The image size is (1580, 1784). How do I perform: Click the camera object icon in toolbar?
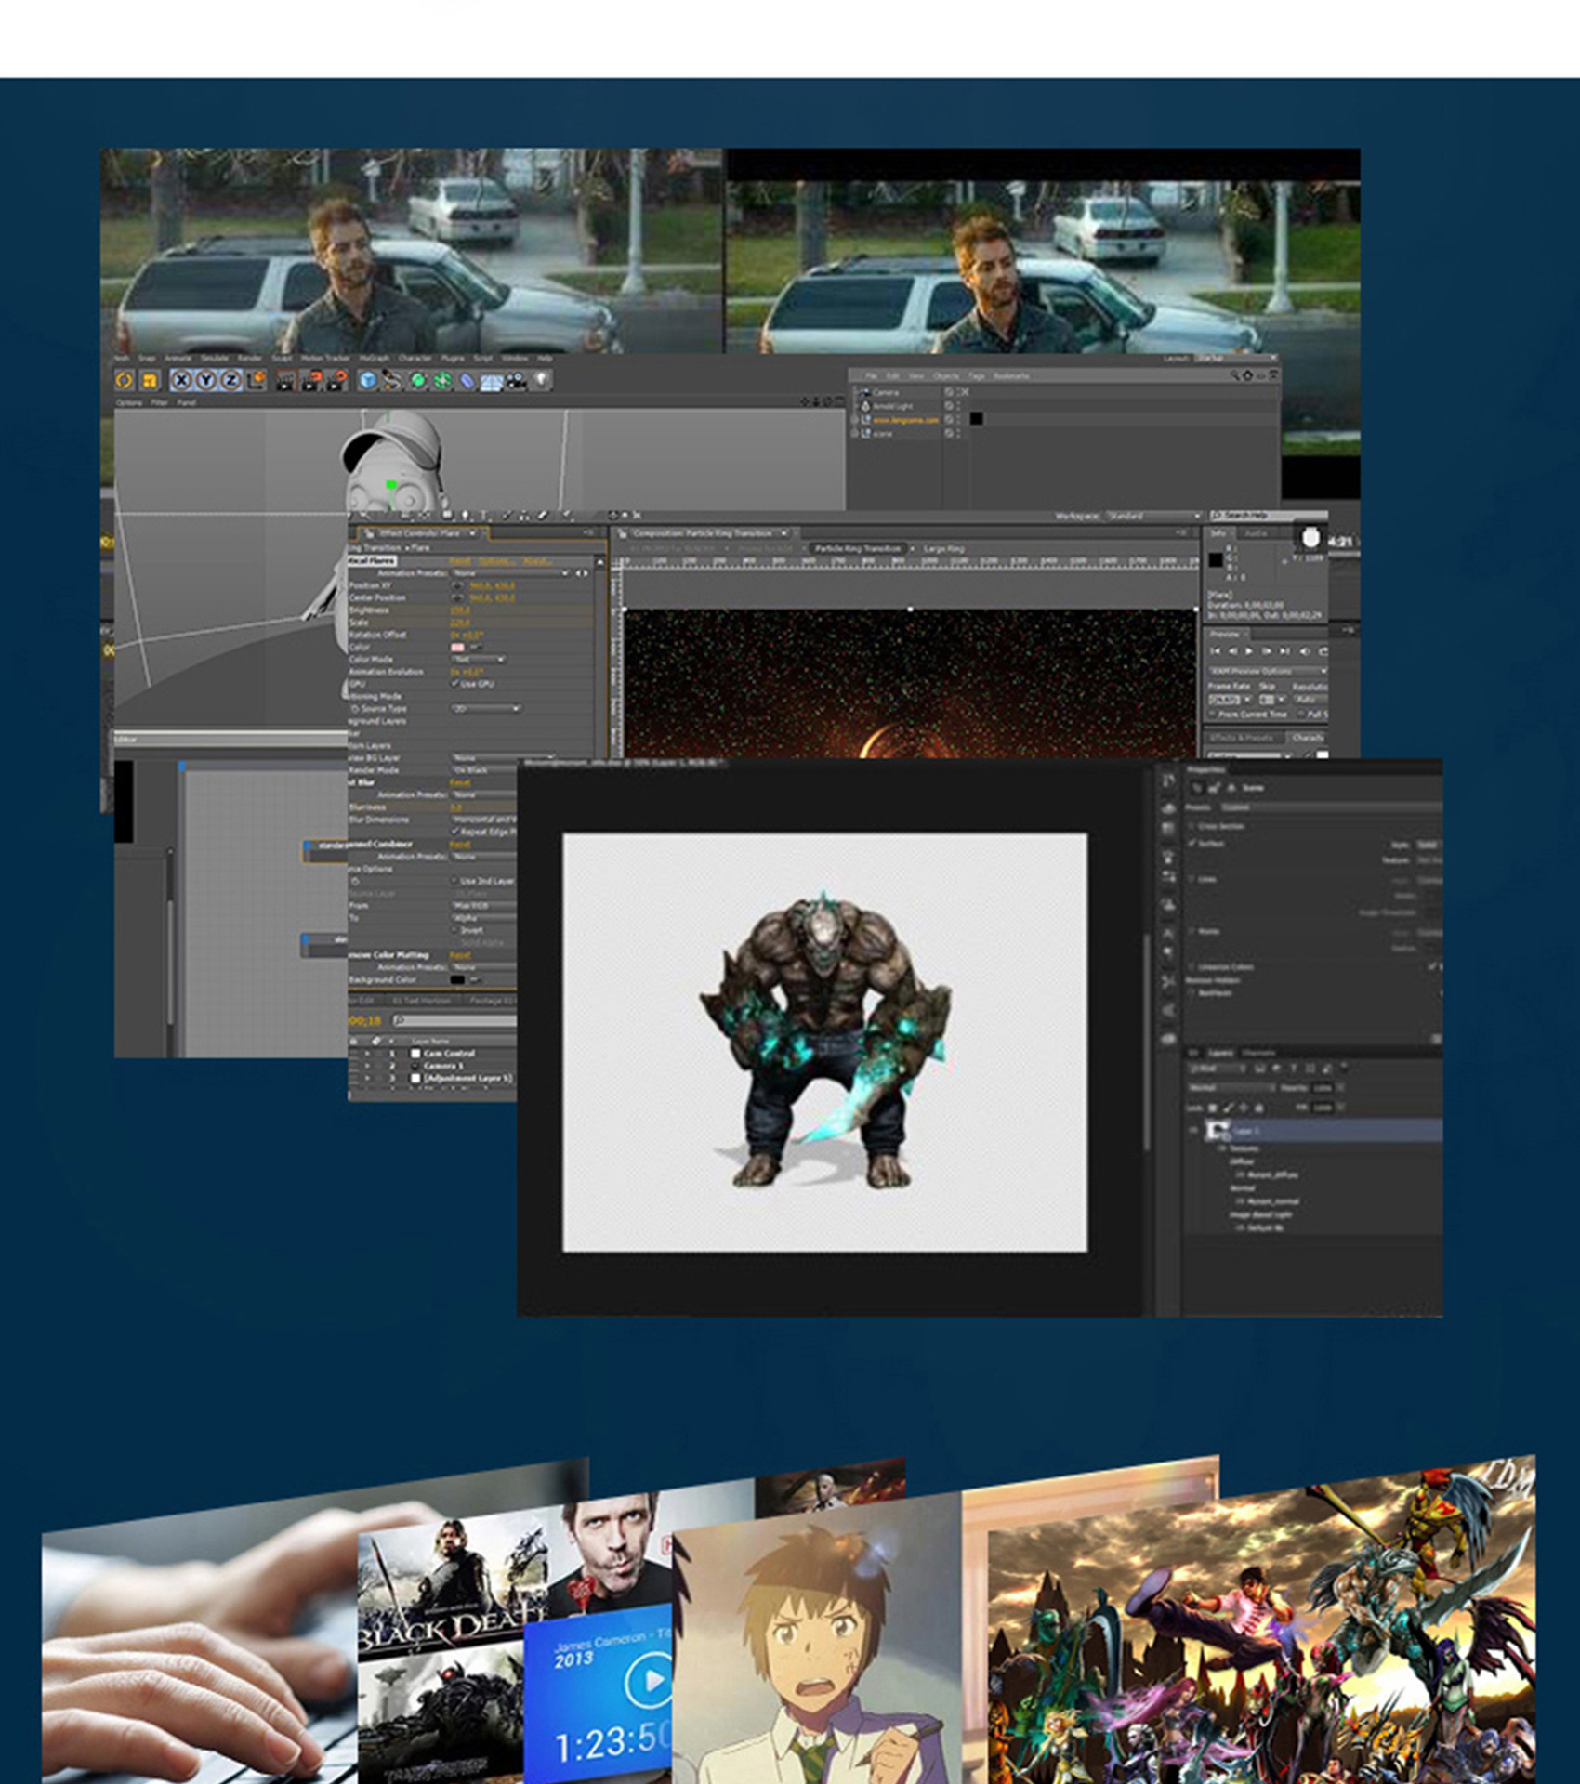pyautogui.click(x=516, y=380)
